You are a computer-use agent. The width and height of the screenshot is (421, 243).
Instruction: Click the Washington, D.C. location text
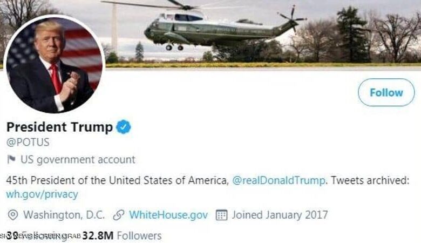(x=64, y=215)
